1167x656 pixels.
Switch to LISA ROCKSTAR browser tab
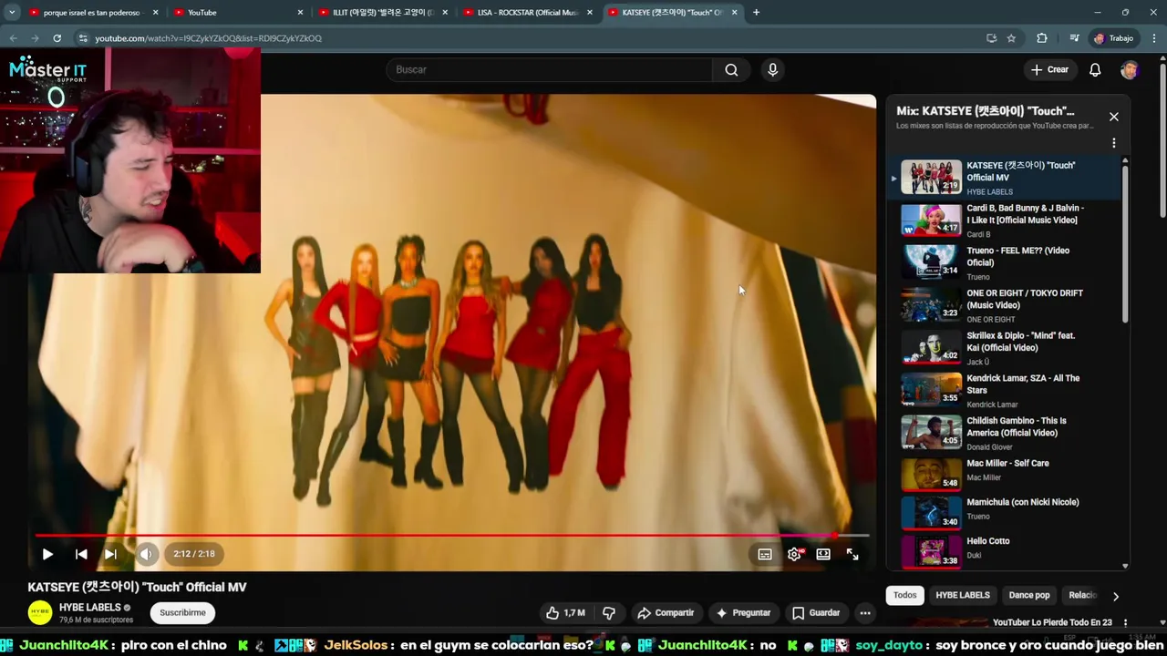point(527,13)
